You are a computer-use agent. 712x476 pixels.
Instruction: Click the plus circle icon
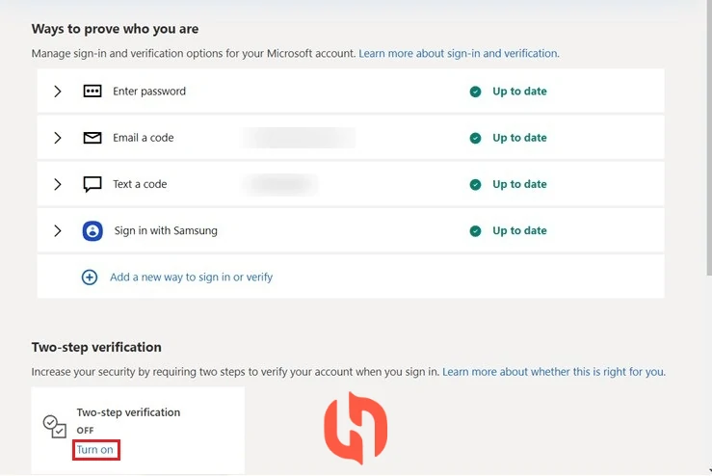(90, 278)
